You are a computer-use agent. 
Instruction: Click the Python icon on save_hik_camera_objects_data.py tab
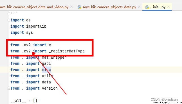coord(79,7)
